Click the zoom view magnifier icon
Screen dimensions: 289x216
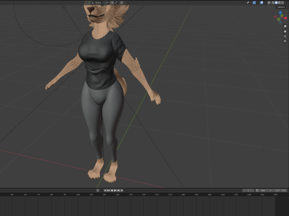click(285, 26)
